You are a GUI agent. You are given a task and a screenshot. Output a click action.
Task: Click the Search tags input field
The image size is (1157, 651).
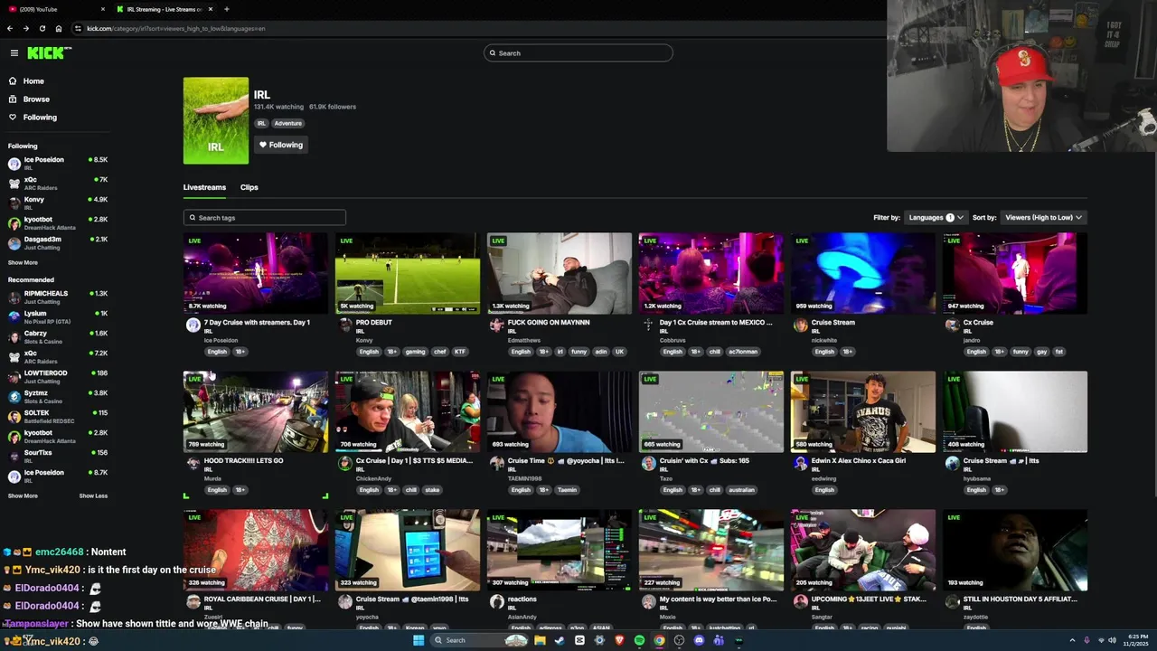(264, 217)
